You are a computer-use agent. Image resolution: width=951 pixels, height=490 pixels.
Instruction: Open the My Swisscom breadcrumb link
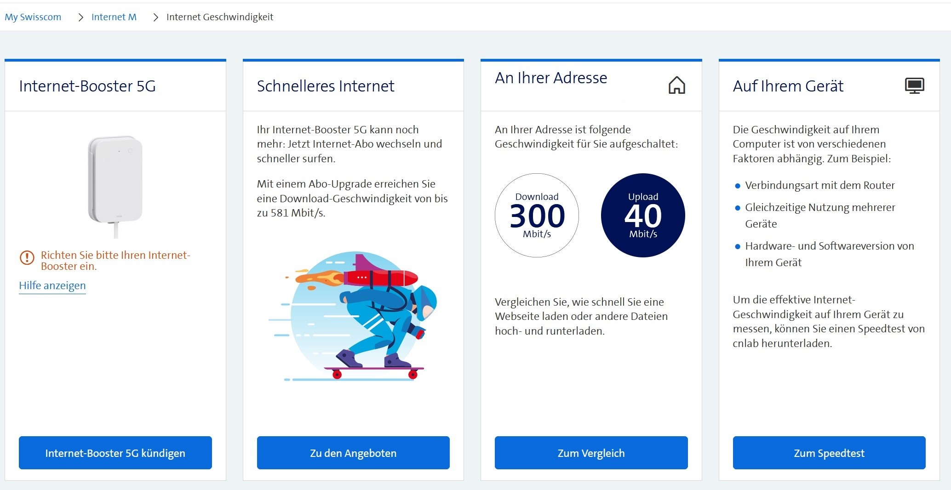tap(33, 17)
